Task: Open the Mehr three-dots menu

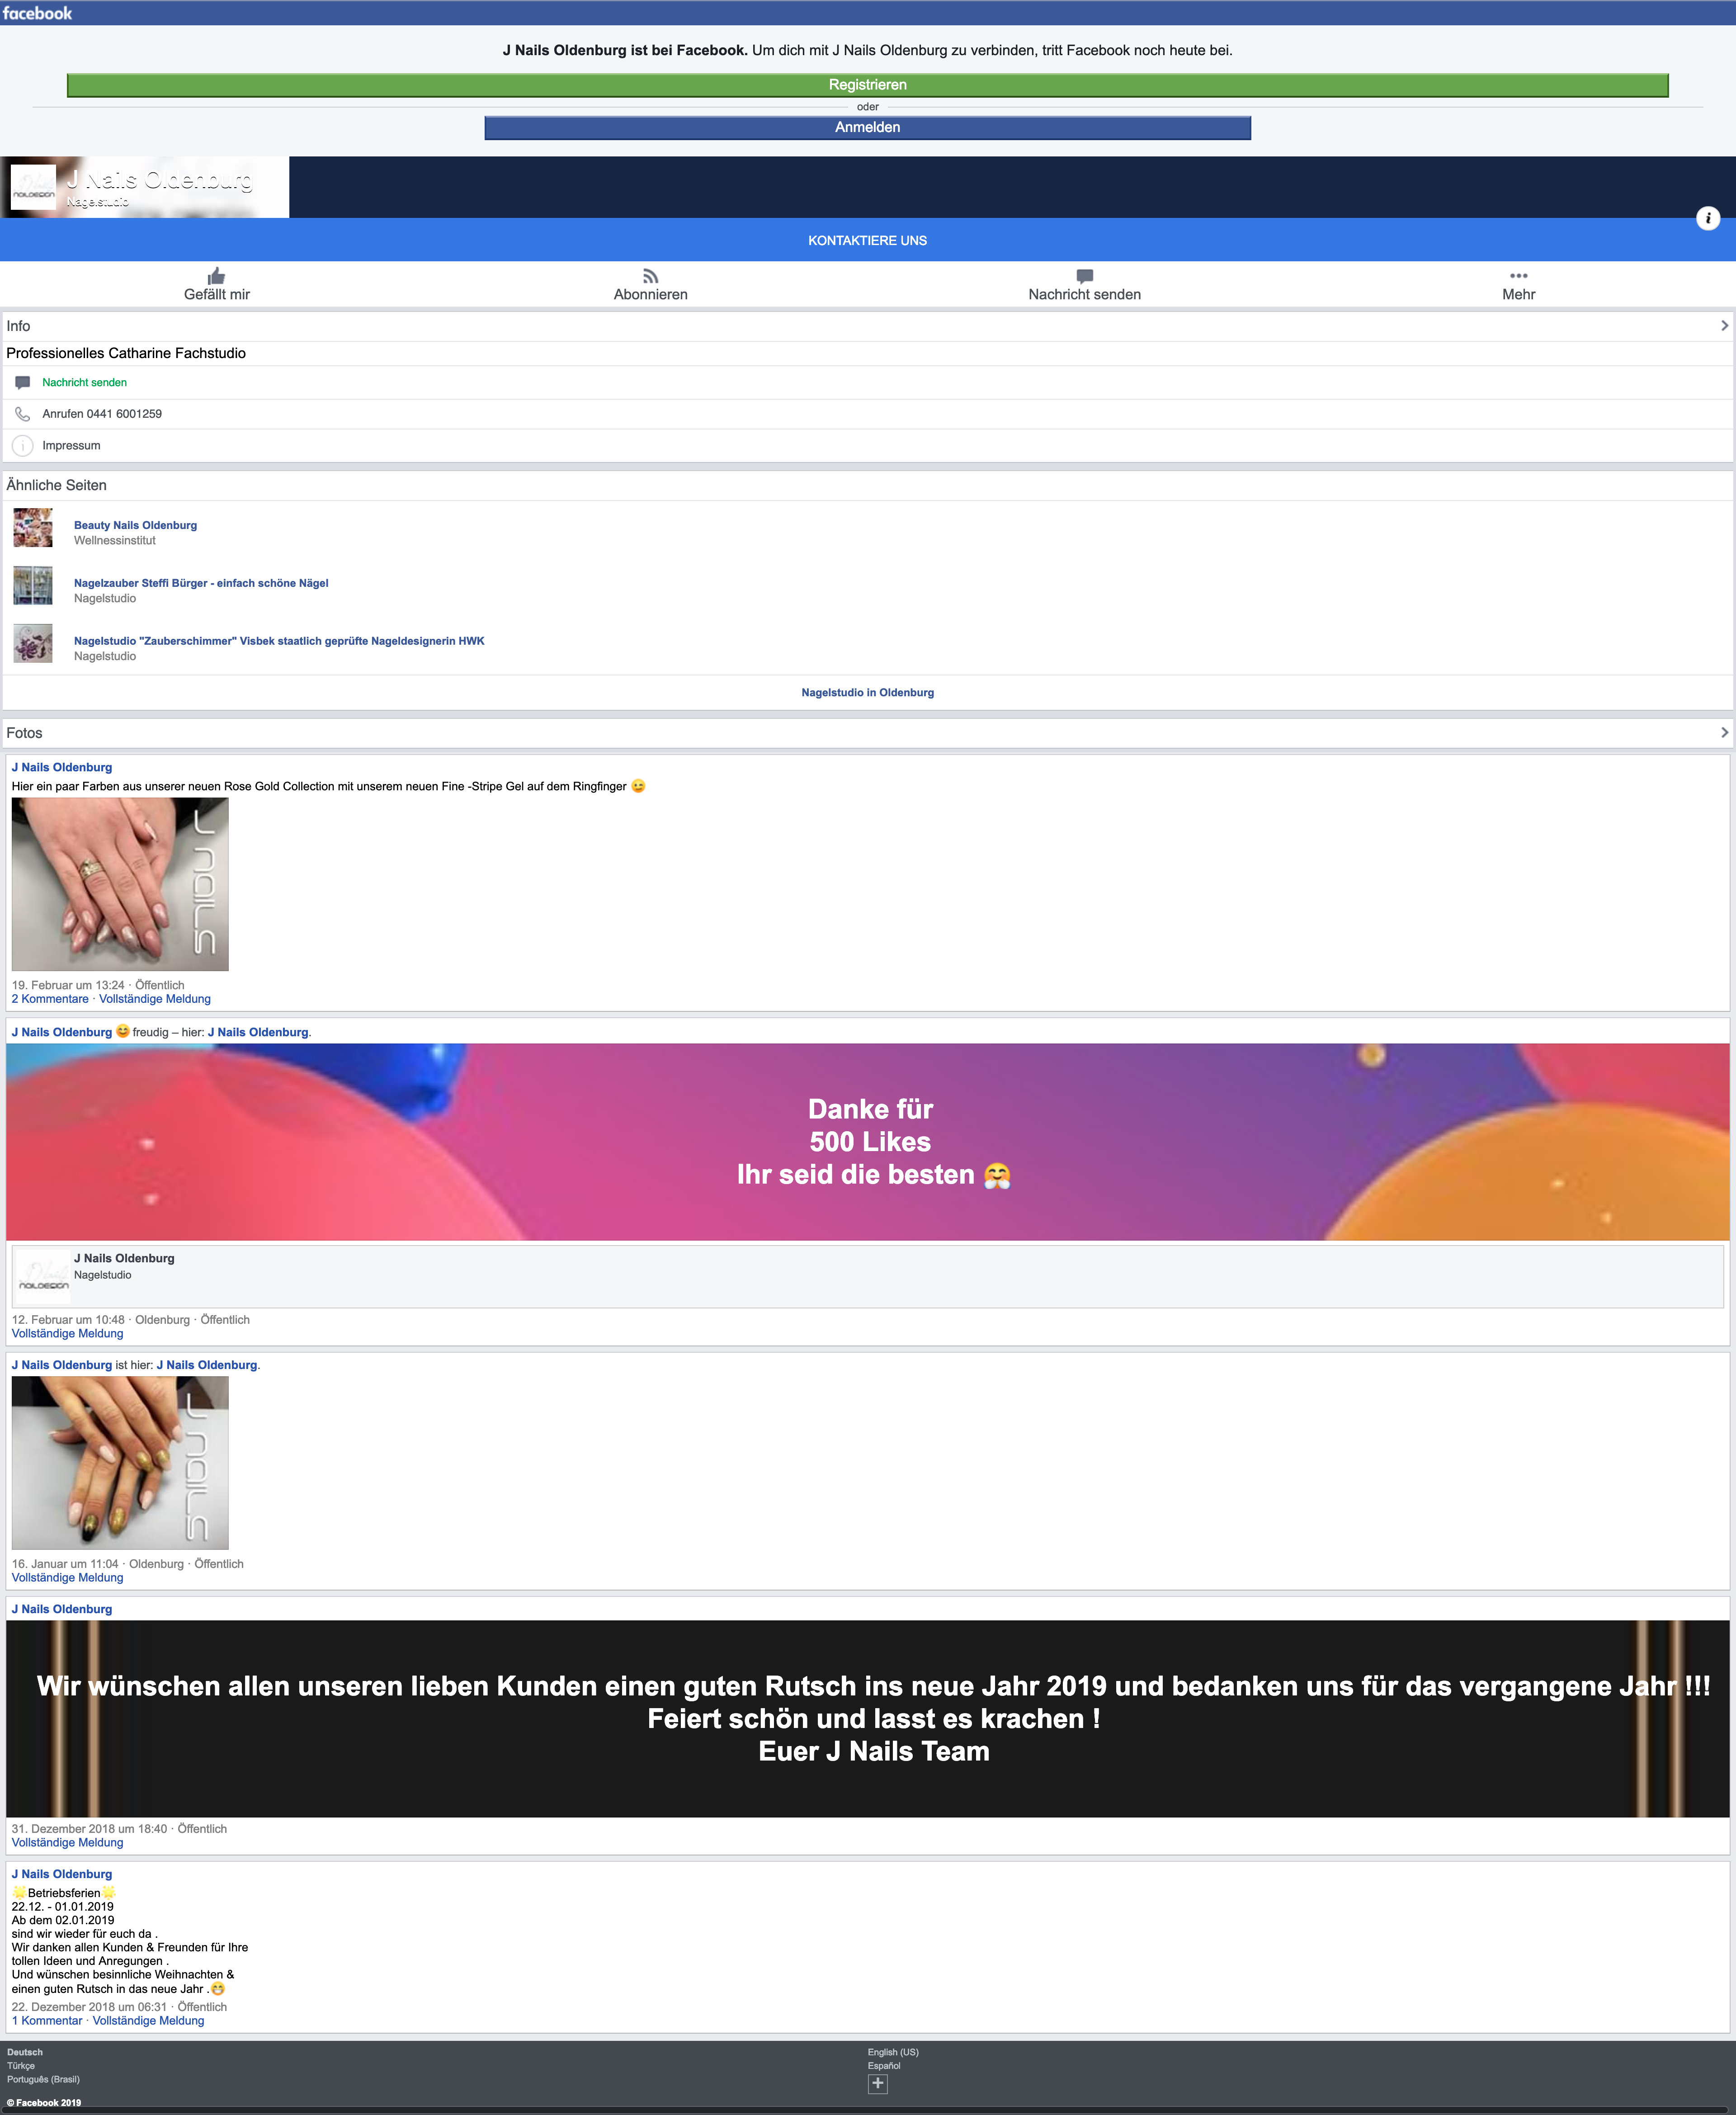Action: pyautogui.click(x=1518, y=284)
